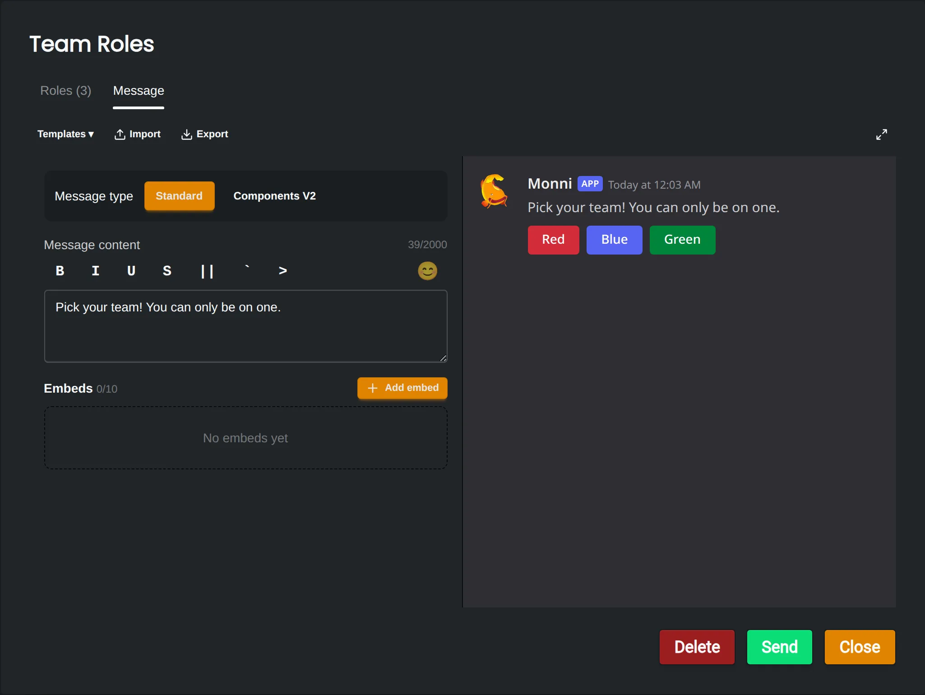Import a message using the Import button
Image resolution: width=925 pixels, height=695 pixels.
point(137,134)
